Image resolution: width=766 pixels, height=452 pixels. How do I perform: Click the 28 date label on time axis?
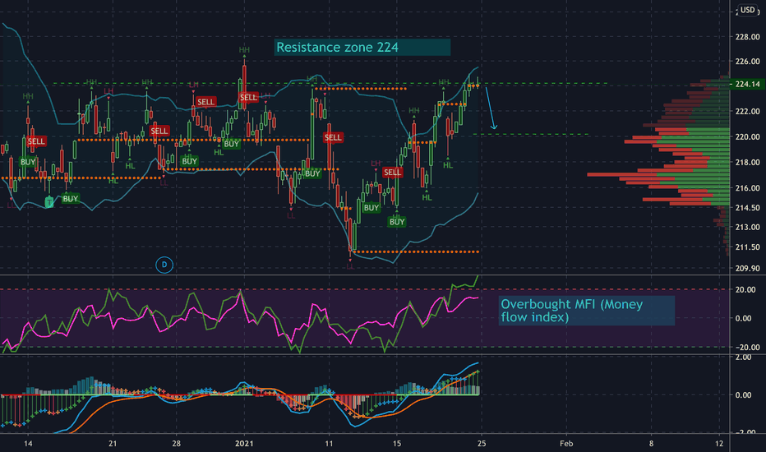click(x=177, y=444)
